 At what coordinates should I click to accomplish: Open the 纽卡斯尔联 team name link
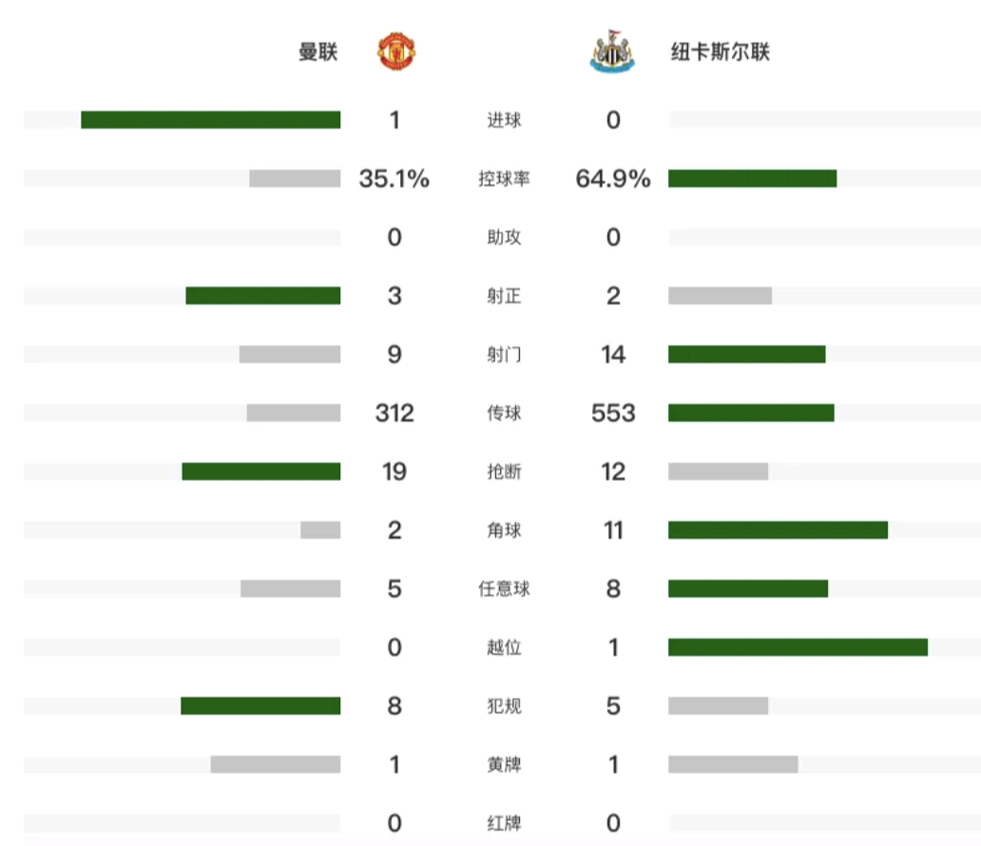pyautogui.click(x=720, y=52)
